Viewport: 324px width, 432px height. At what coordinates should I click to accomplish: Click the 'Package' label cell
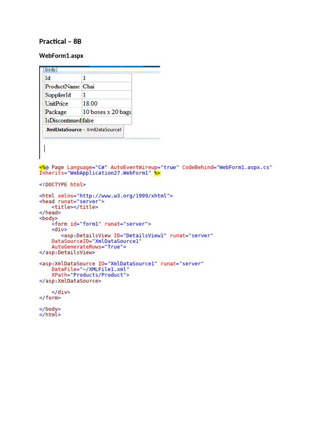63,112
